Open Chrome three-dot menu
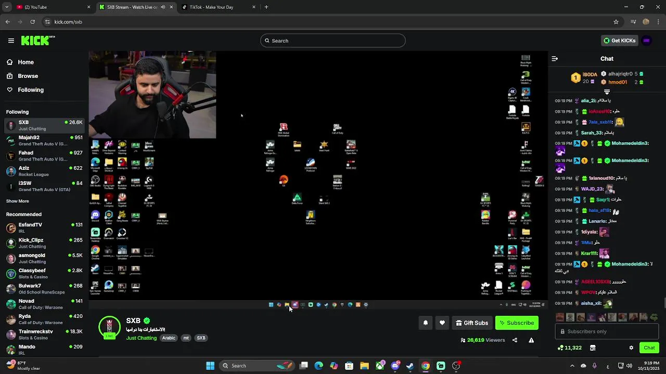 (658, 22)
